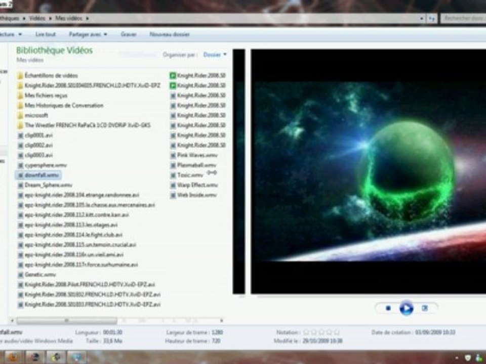The image size is (486, 364).
Task: Click the Date de création value
Action: [435, 332]
